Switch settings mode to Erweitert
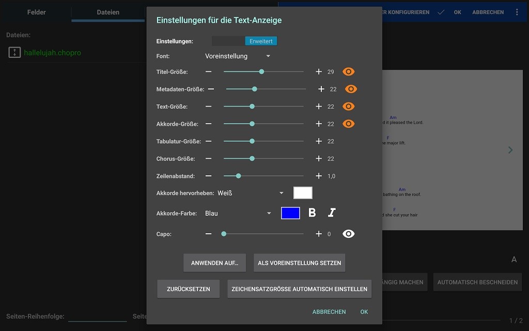Screen dimensions: 529x331 coord(261,41)
